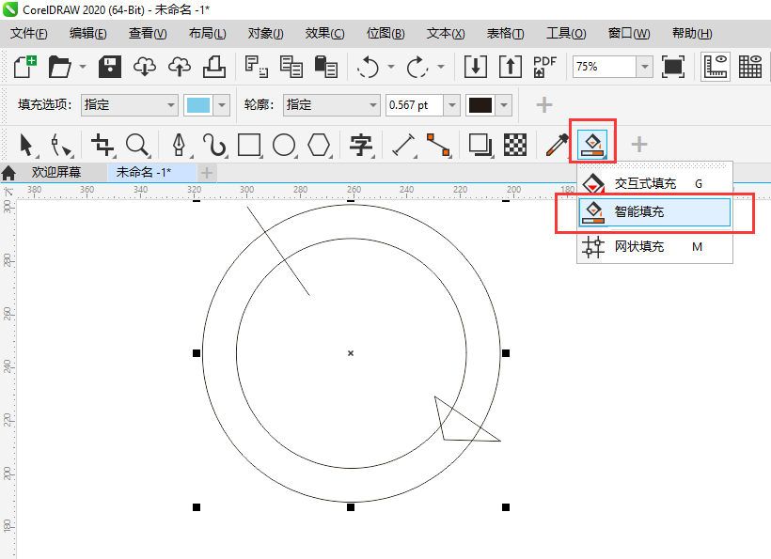
Task: Open a new document
Action: (23, 66)
